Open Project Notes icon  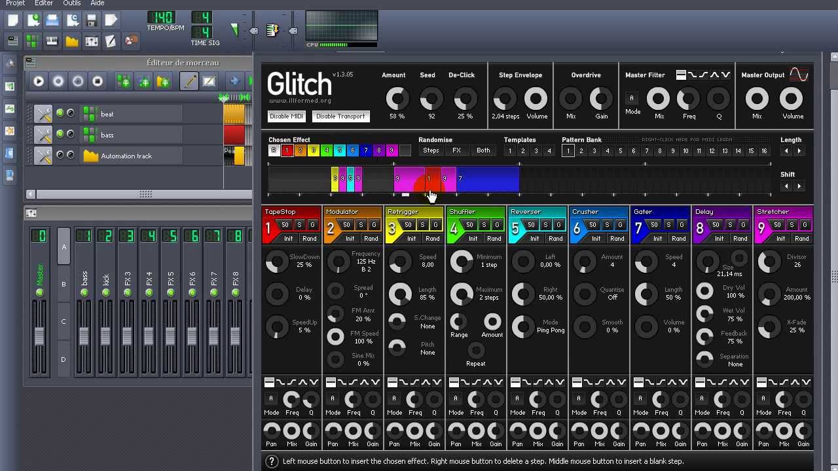[111, 41]
